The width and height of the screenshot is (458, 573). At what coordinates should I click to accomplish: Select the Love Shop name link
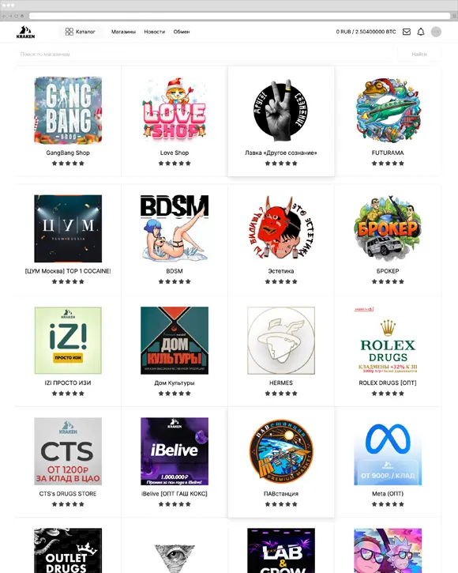175,153
